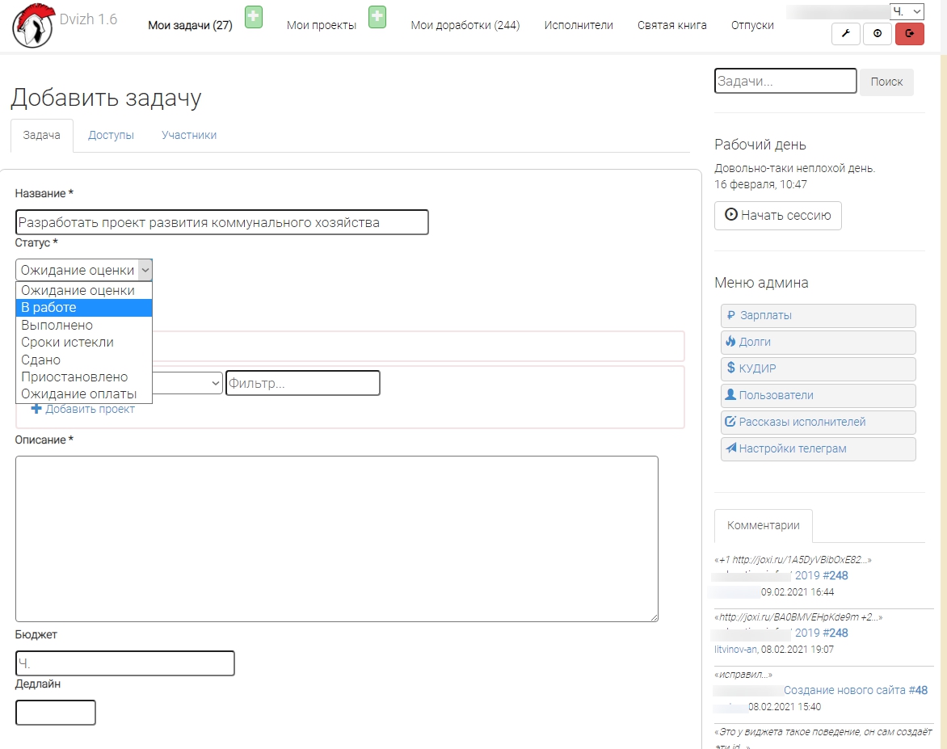Click the red logout icon button
The image size is (947, 749).
pyautogui.click(x=909, y=33)
